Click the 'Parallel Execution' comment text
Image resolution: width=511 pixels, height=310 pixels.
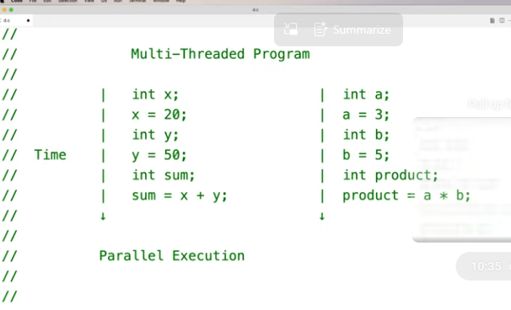[172, 255]
